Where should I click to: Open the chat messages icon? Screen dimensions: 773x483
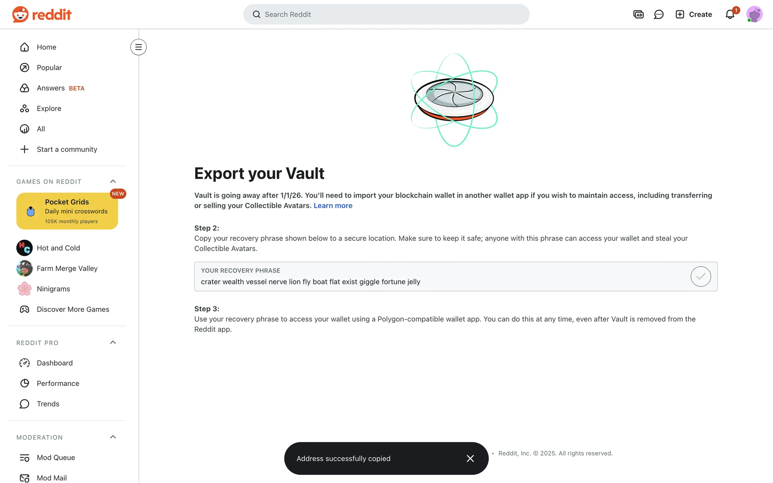pyautogui.click(x=659, y=14)
